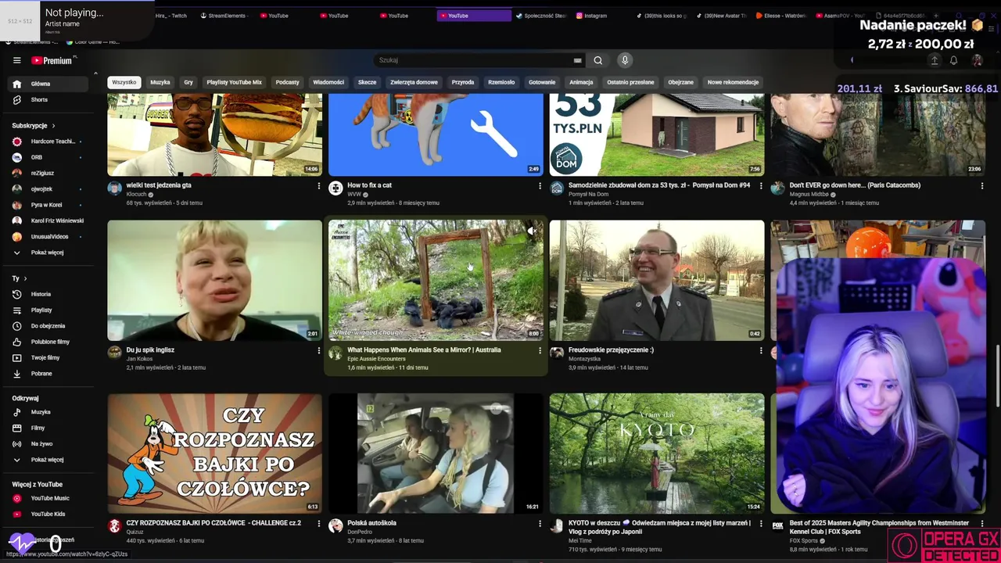Open 'Polska autoszkoła' car thumbnail
1001x563 pixels.
(x=436, y=454)
